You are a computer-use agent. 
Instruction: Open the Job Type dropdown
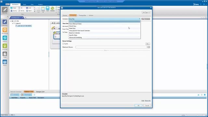click(146, 12)
